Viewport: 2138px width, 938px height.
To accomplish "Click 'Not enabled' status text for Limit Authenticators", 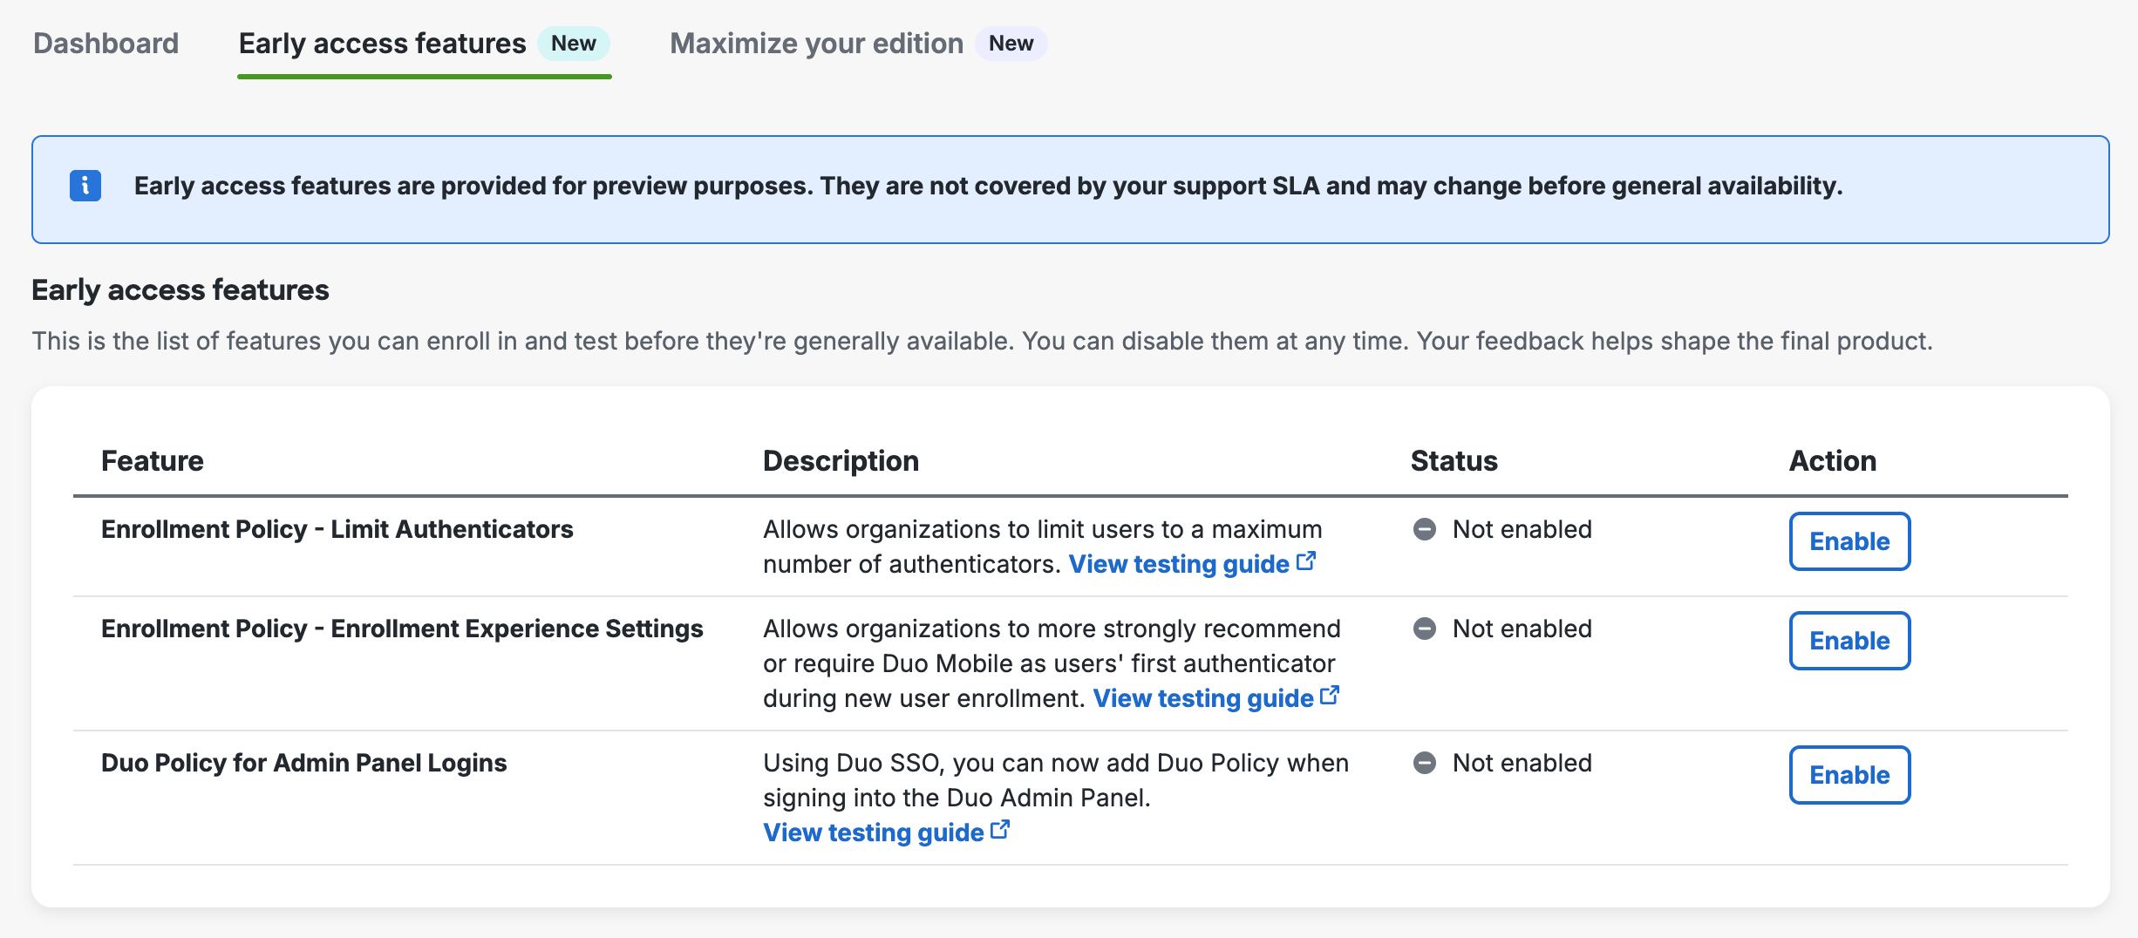I will pos(1522,529).
